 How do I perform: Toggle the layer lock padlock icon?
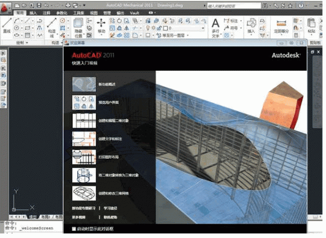(159, 28)
